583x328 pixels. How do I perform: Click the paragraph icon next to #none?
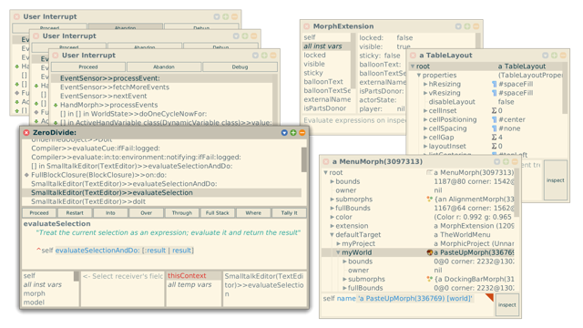coord(494,128)
